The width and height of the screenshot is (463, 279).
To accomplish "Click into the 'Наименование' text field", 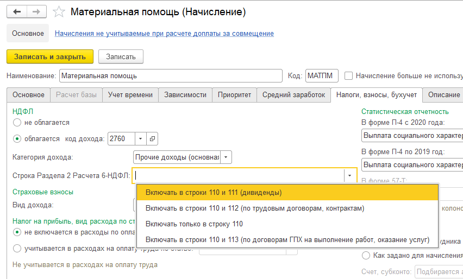I will coord(171,75).
